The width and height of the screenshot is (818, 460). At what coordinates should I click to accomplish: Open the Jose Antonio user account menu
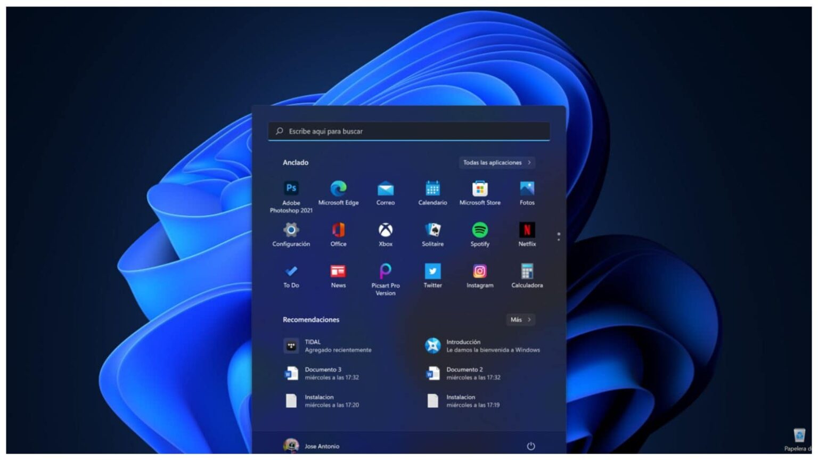312,446
